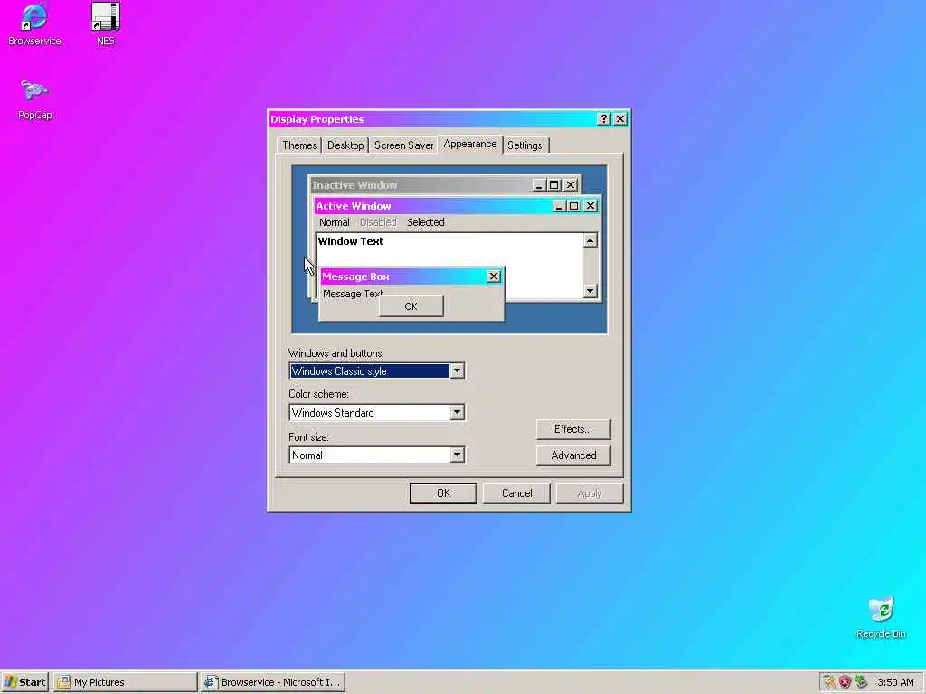Click the preview Message Box OK button
This screenshot has height=694, width=926.
[411, 306]
